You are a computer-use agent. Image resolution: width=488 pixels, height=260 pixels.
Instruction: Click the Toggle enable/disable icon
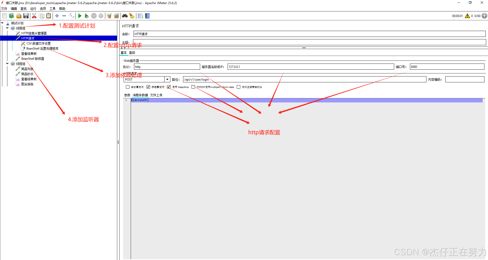pos(71,16)
